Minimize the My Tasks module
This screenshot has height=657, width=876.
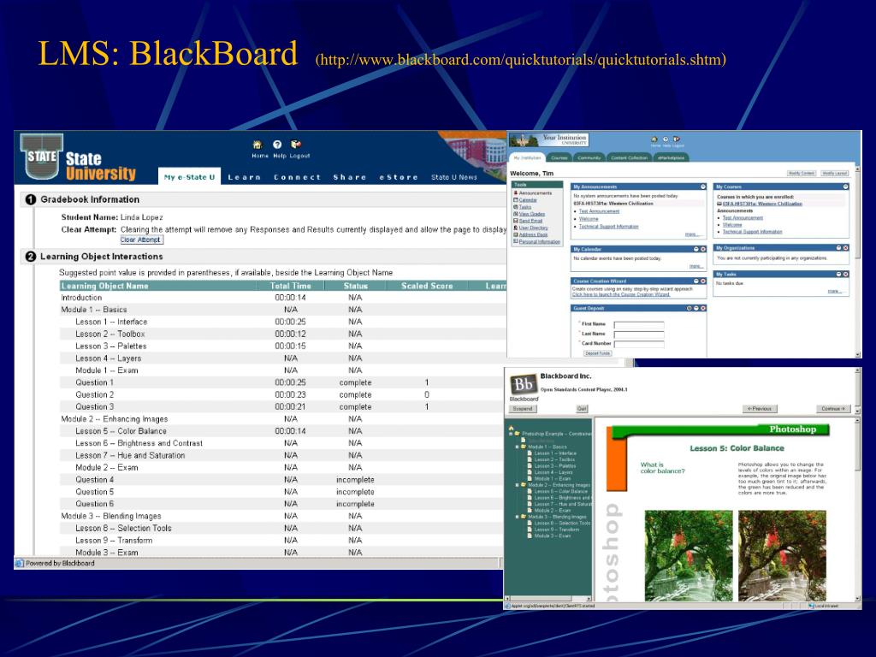point(838,275)
